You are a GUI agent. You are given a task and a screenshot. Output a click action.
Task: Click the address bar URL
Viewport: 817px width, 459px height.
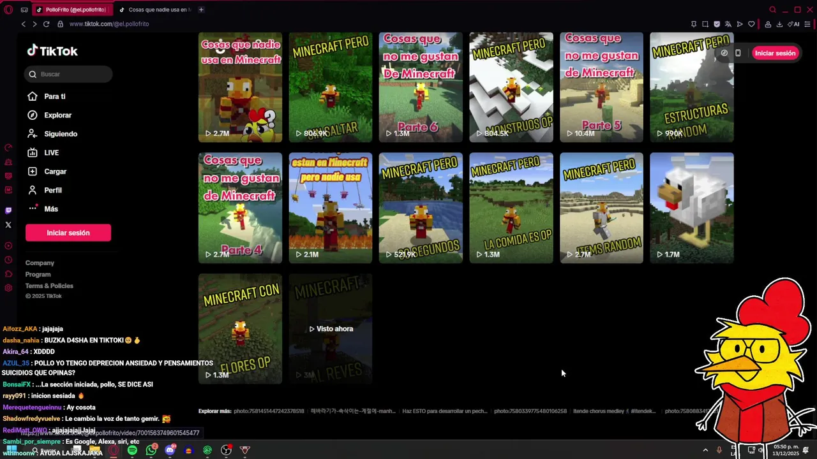[109, 24]
